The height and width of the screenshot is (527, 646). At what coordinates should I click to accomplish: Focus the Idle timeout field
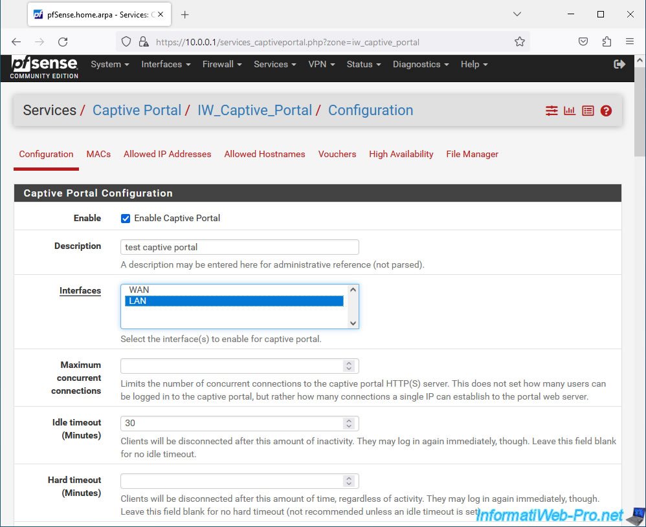pos(239,424)
